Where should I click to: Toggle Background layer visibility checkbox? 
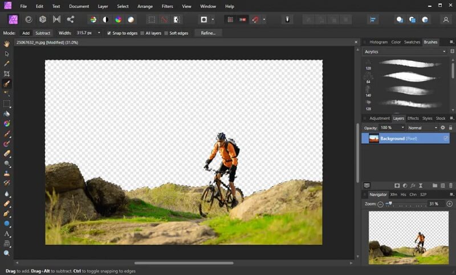445,139
